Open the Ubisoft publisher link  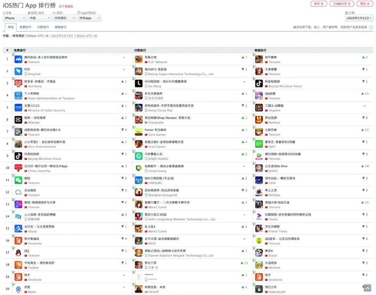pos(154,292)
